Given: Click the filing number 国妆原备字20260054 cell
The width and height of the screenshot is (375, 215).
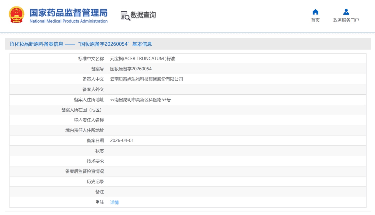Looking at the screenshot, I should tap(131, 69).
